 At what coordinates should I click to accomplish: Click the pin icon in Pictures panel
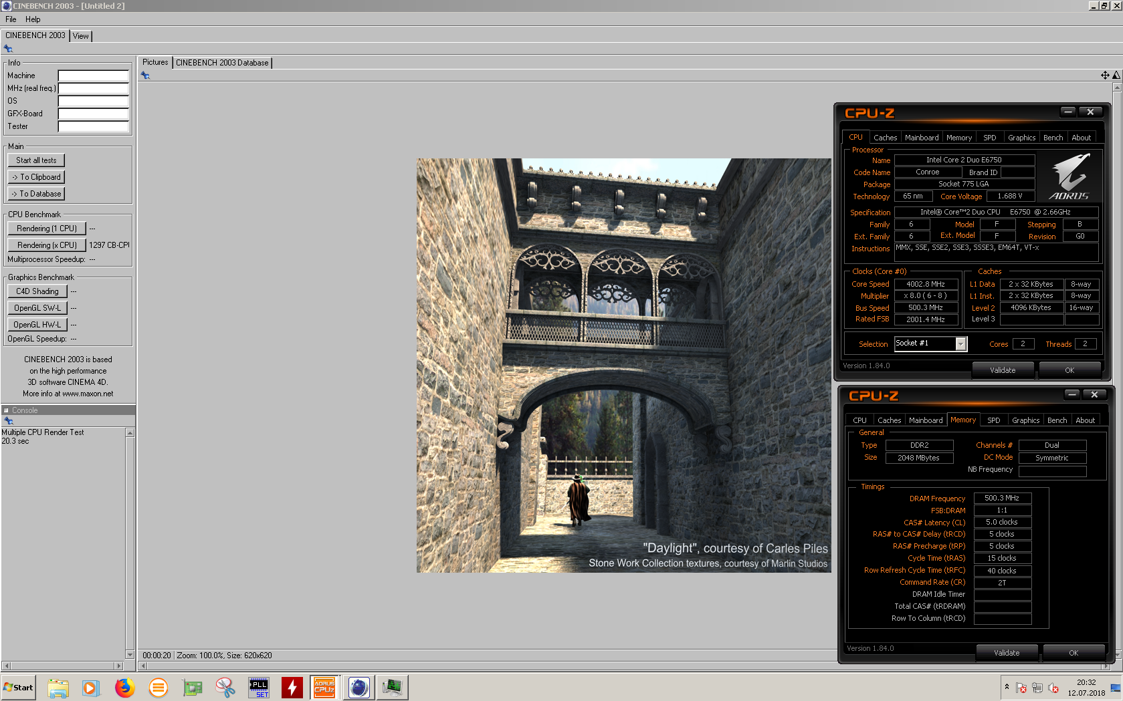(x=145, y=76)
